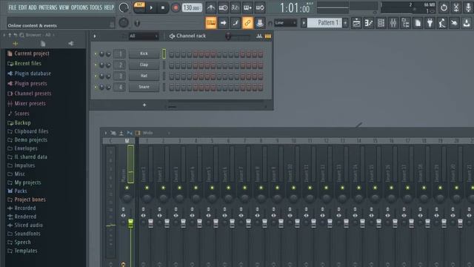Open the Piano roll view icon
474x267 pixels.
[x=369, y=23]
